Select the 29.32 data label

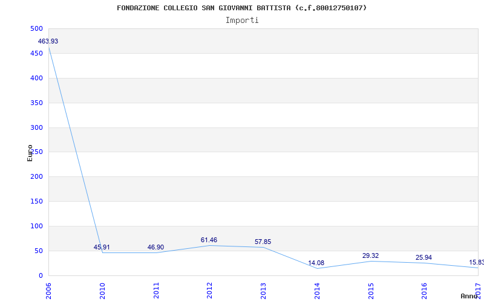coord(370,255)
